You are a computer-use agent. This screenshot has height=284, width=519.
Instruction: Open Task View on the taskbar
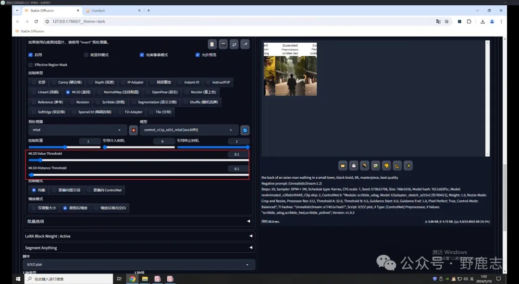pos(119,279)
